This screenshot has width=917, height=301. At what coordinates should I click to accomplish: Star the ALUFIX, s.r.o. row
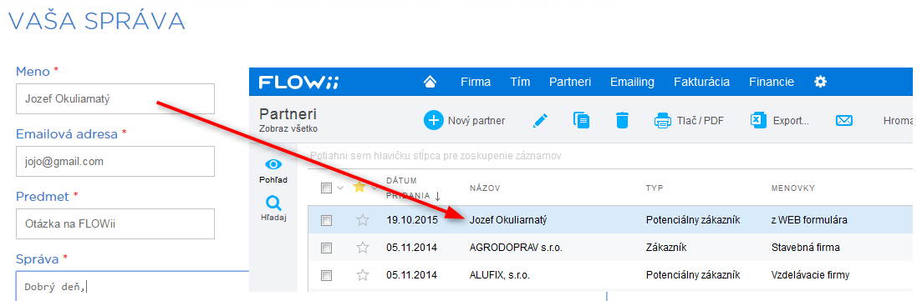click(x=363, y=275)
